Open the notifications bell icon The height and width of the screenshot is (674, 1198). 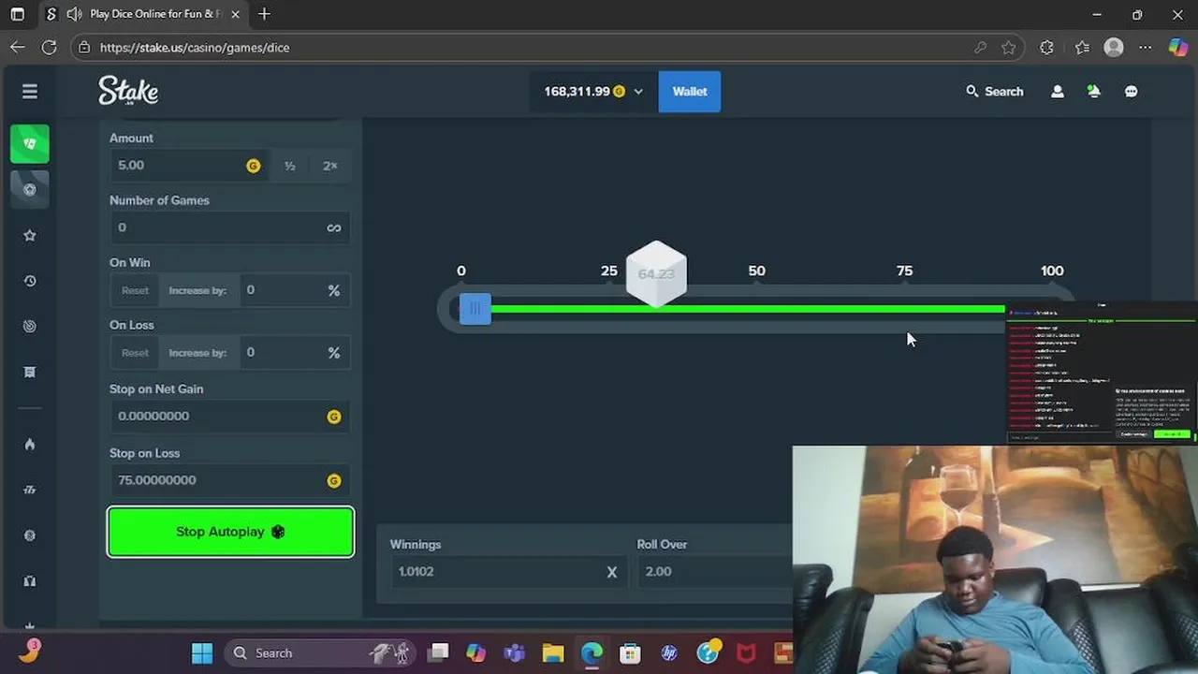(x=1094, y=92)
